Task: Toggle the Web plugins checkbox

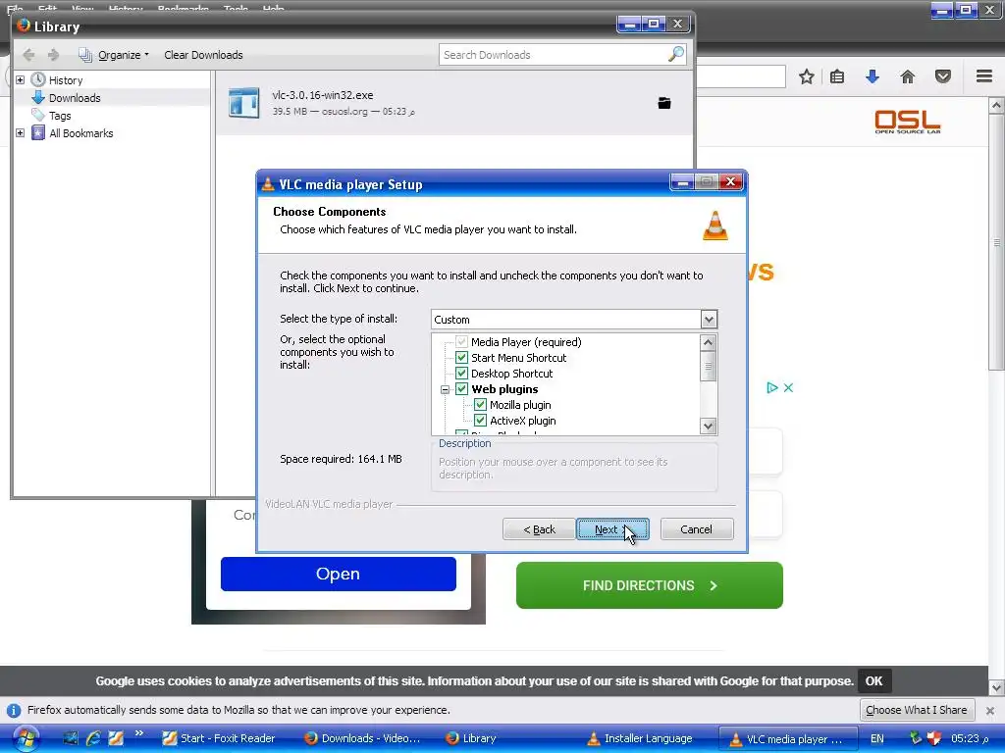Action: coord(461,389)
